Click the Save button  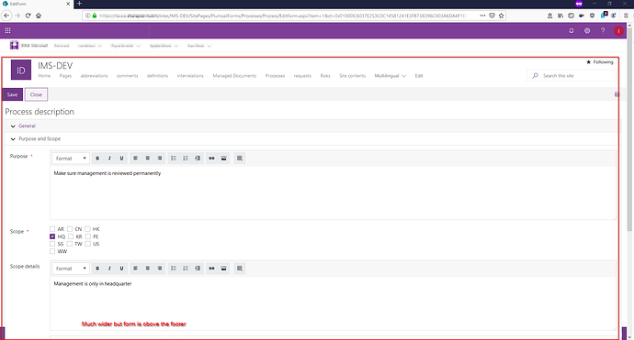pos(13,94)
